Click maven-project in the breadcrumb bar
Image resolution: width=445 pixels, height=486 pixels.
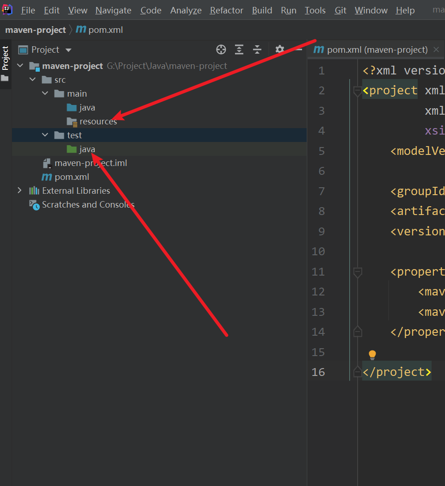click(x=35, y=30)
